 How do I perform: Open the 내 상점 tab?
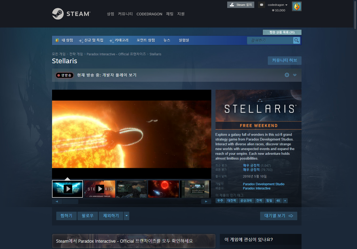pyautogui.click(x=64, y=40)
